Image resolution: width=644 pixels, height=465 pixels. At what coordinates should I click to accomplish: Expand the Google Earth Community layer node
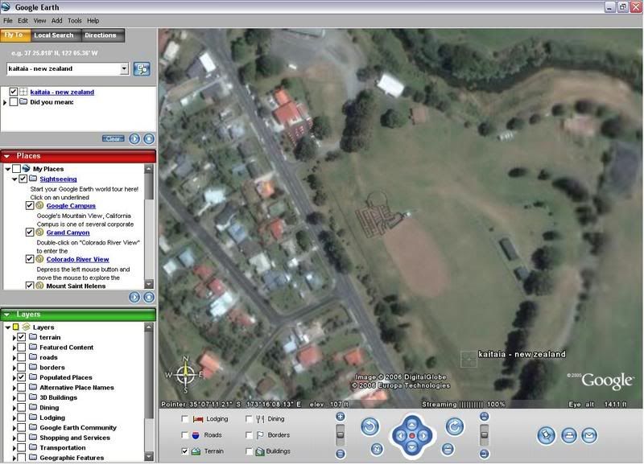click(x=14, y=428)
